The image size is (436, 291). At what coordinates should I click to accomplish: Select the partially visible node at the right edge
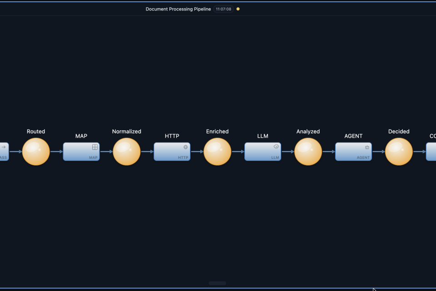click(x=431, y=152)
